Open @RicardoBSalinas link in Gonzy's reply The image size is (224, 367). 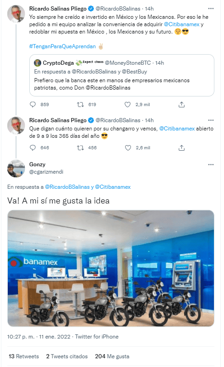[67, 187]
